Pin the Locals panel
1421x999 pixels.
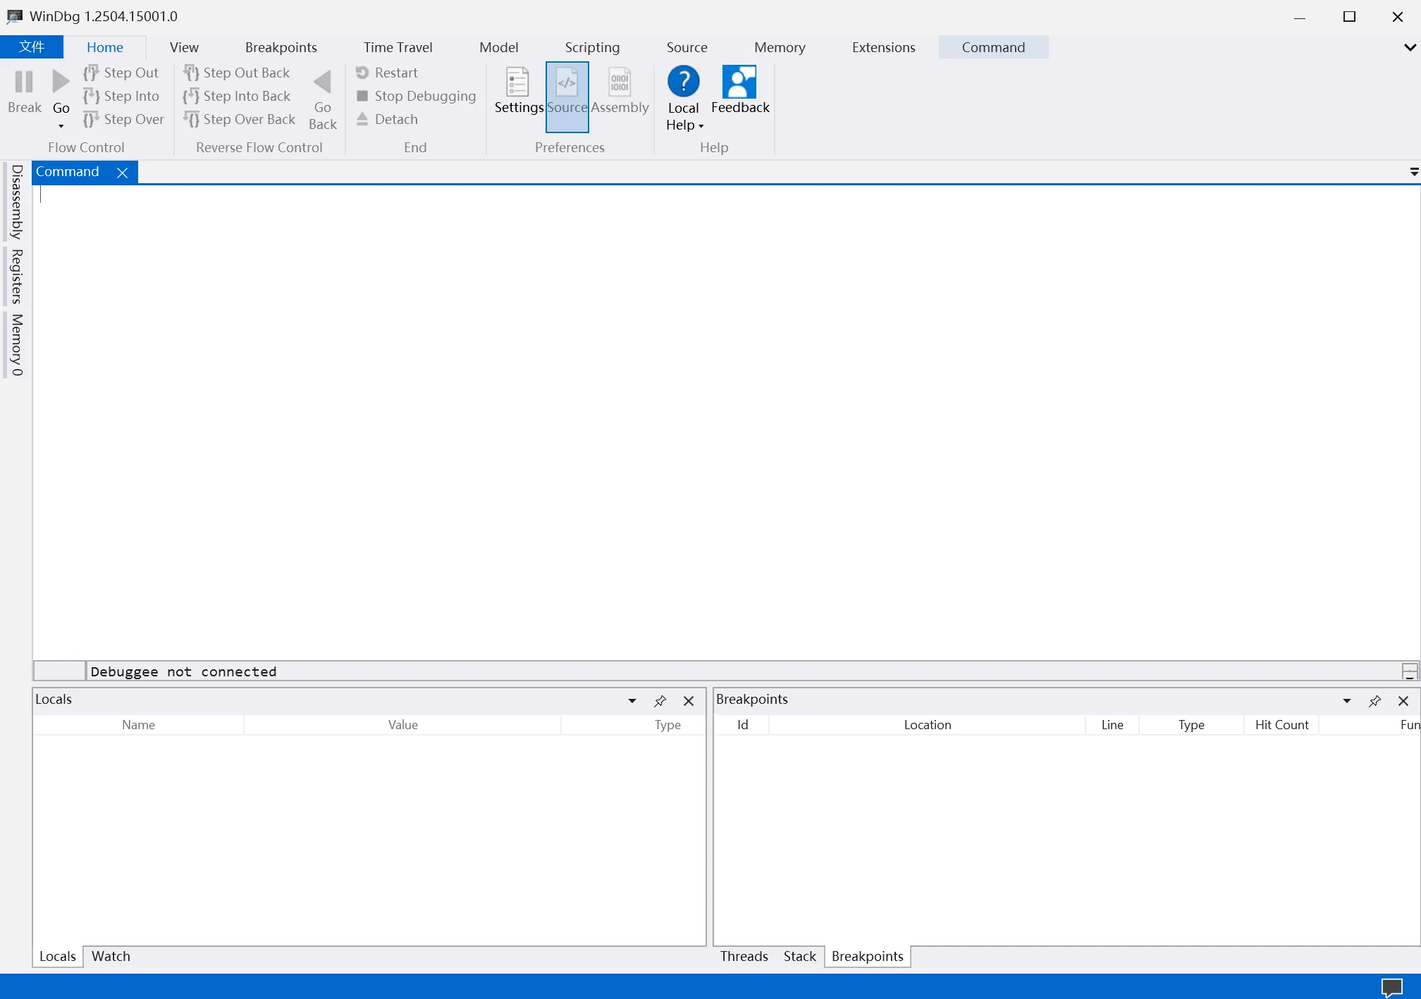[660, 701]
